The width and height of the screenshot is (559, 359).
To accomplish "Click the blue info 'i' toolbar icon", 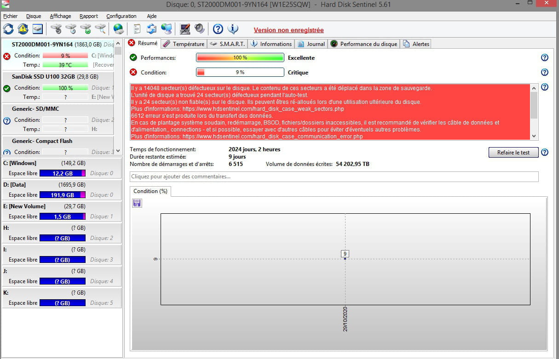I will click(x=233, y=29).
